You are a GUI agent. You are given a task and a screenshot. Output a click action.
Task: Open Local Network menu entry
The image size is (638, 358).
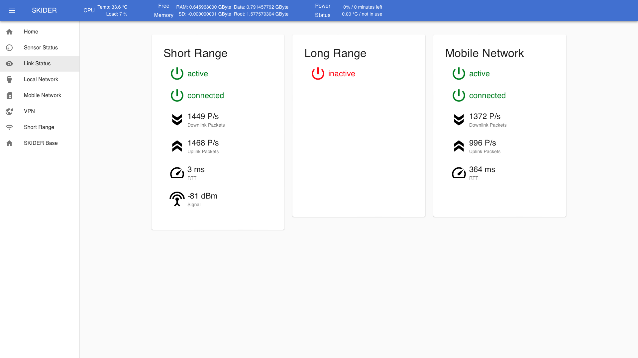[x=40, y=80]
